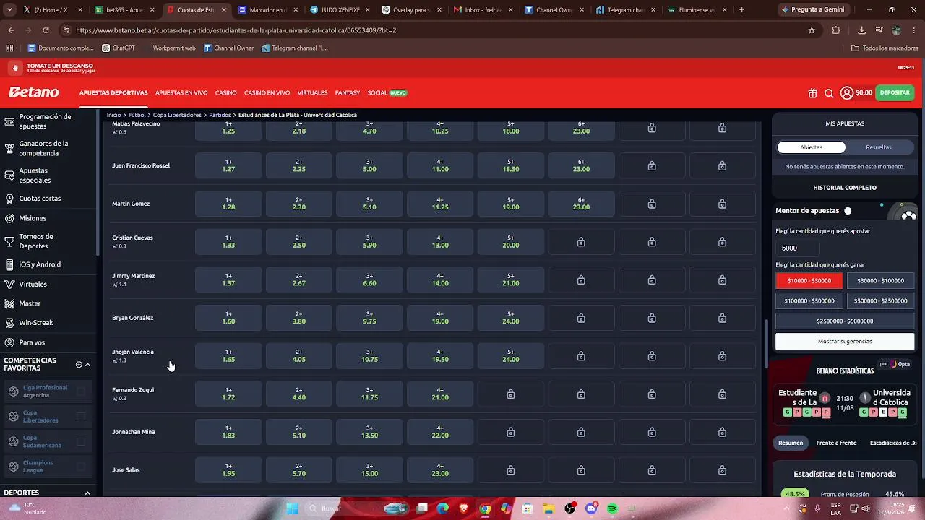
Task: Open the gift promotions icon
Action: (812, 93)
